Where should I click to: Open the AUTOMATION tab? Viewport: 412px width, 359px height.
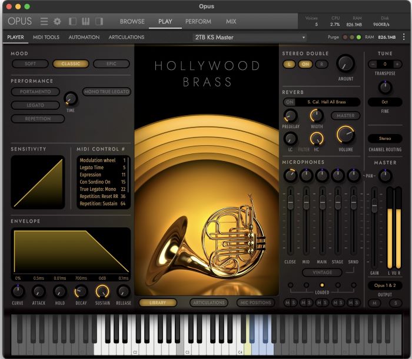click(84, 37)
